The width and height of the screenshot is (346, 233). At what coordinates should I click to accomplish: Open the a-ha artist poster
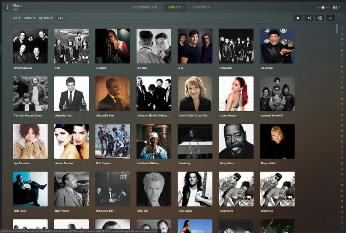[x=195, y=46]
